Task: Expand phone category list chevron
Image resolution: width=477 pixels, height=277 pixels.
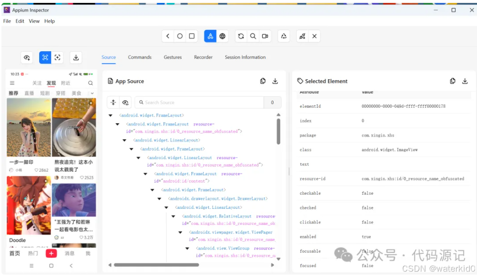Action: click(92, 93)
